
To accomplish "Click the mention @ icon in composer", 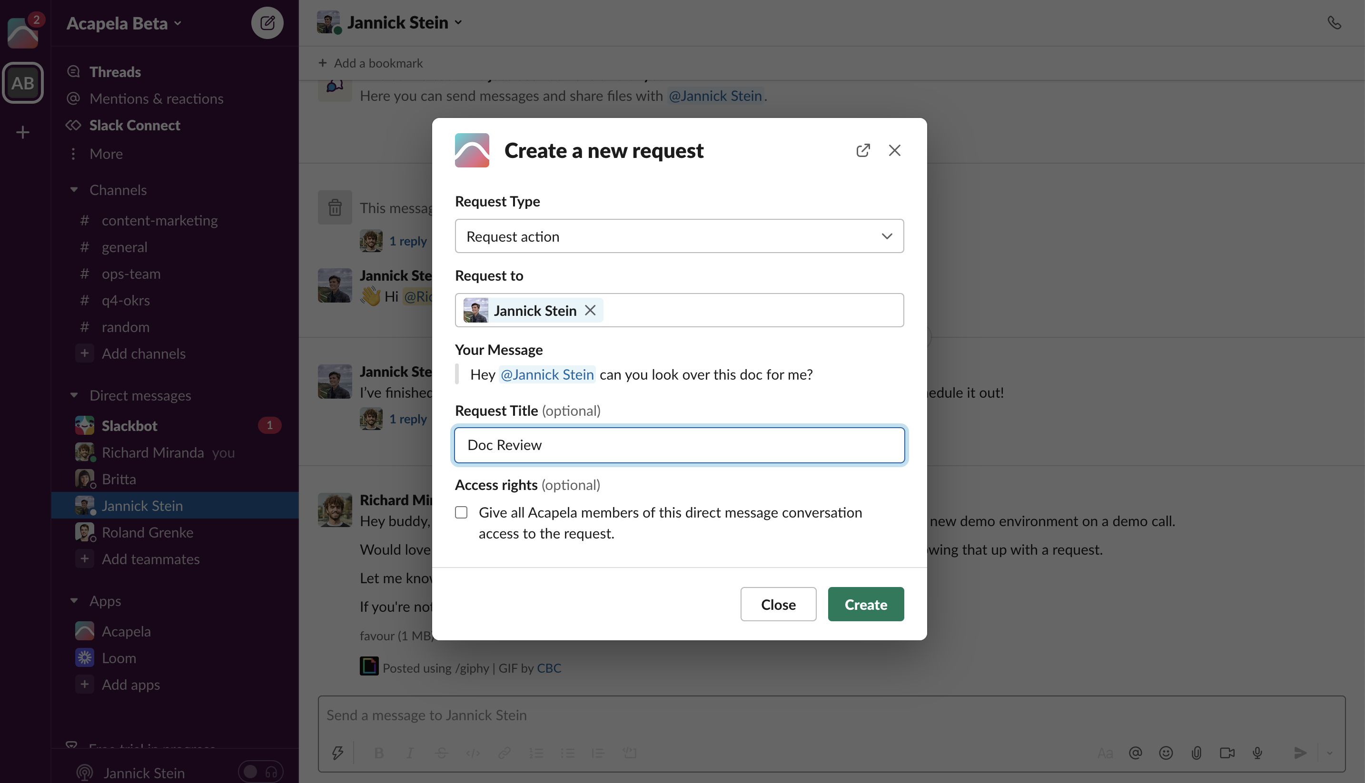I will 1135,753.
